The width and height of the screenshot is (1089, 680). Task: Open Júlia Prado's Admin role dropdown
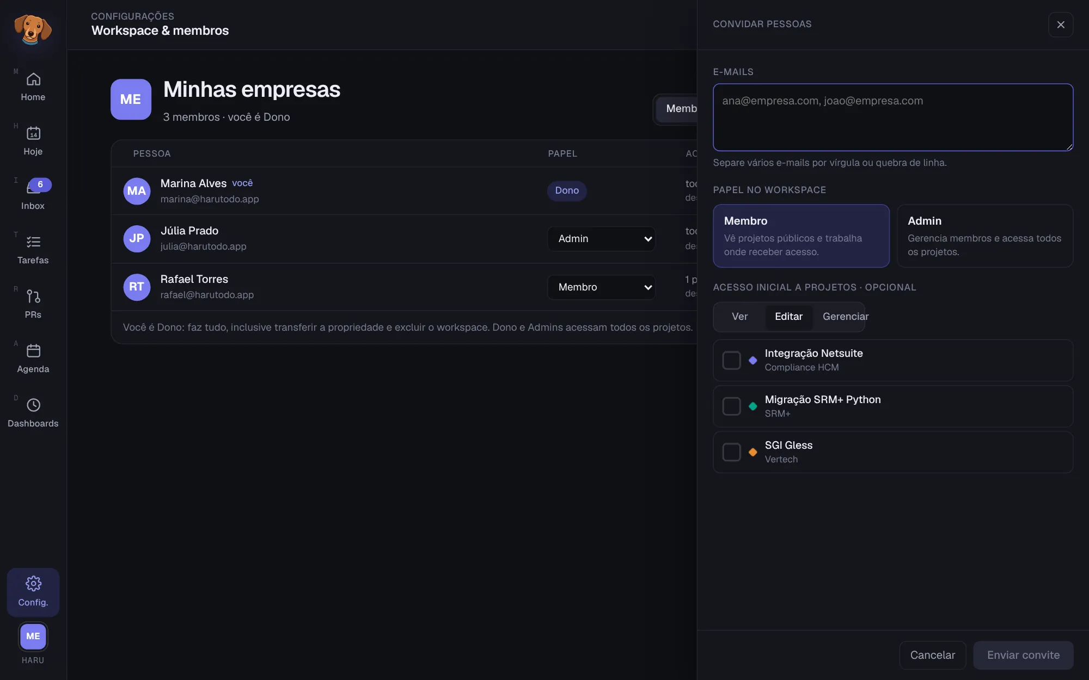(x=601, y=239)
